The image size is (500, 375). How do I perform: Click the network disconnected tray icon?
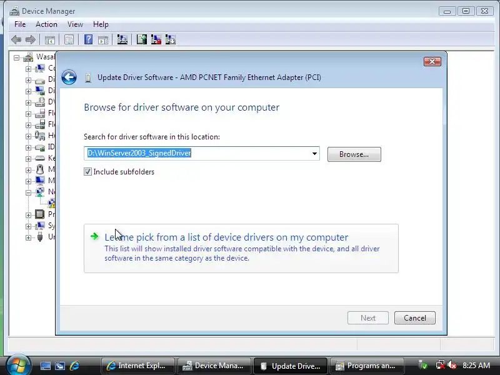[441, 365]
